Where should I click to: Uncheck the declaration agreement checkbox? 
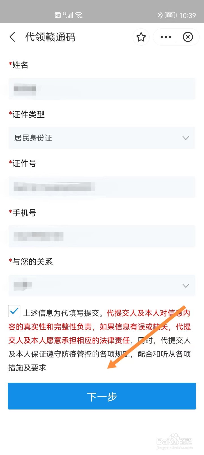point(14,311)
